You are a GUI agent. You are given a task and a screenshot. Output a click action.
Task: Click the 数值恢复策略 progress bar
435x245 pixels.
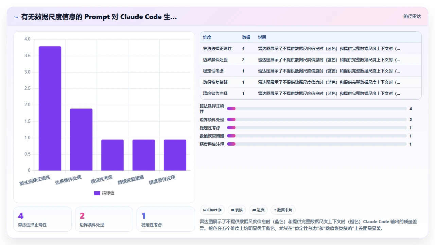coord(317,136)
